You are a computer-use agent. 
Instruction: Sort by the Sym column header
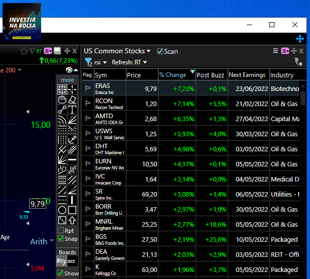point(110,75)
